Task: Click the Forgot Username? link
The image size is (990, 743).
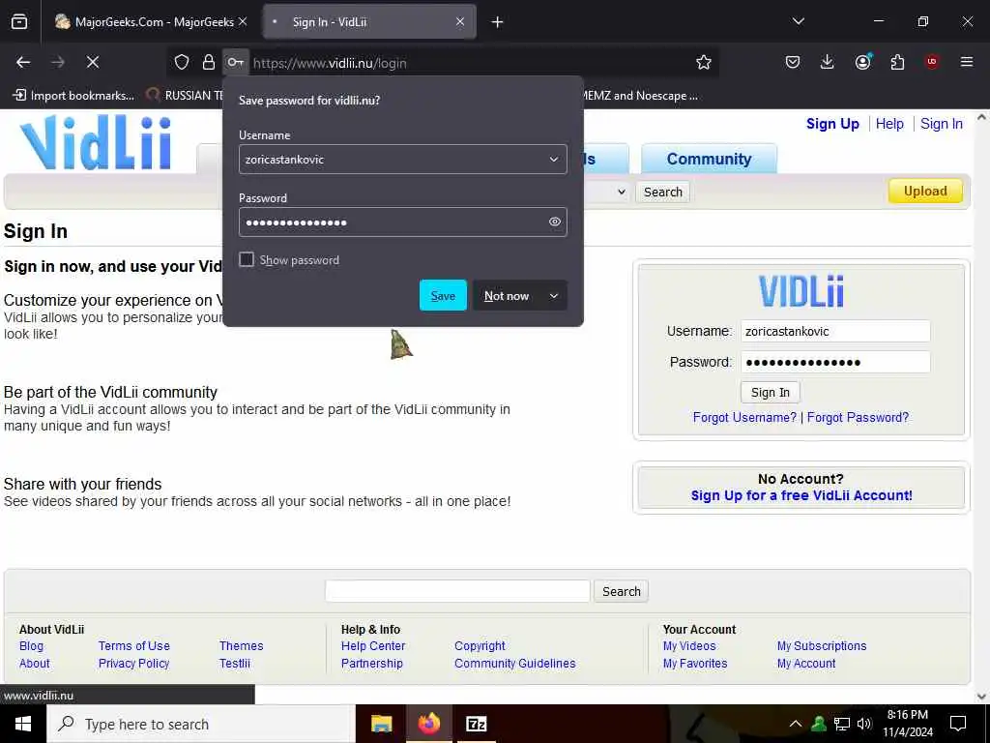Action: (x=744, y=417)
